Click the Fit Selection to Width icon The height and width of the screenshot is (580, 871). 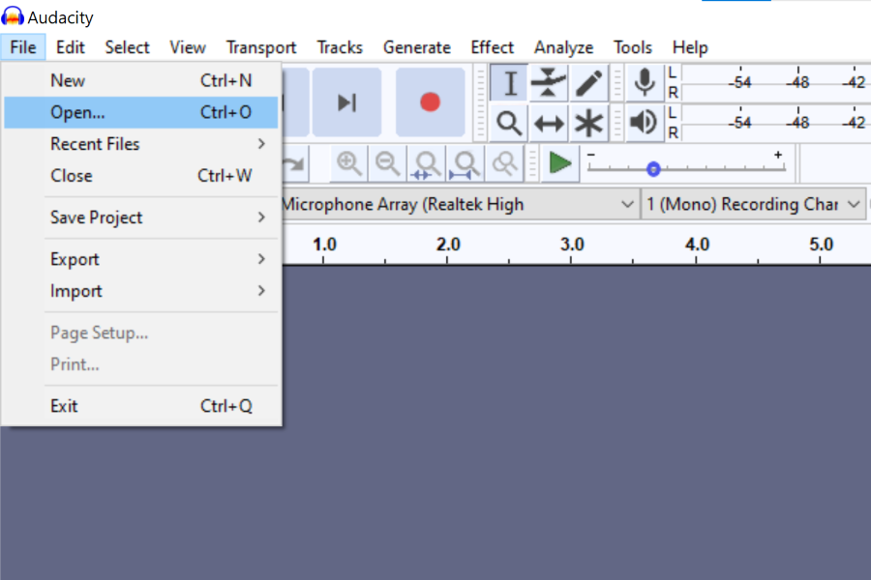(427, 164)
